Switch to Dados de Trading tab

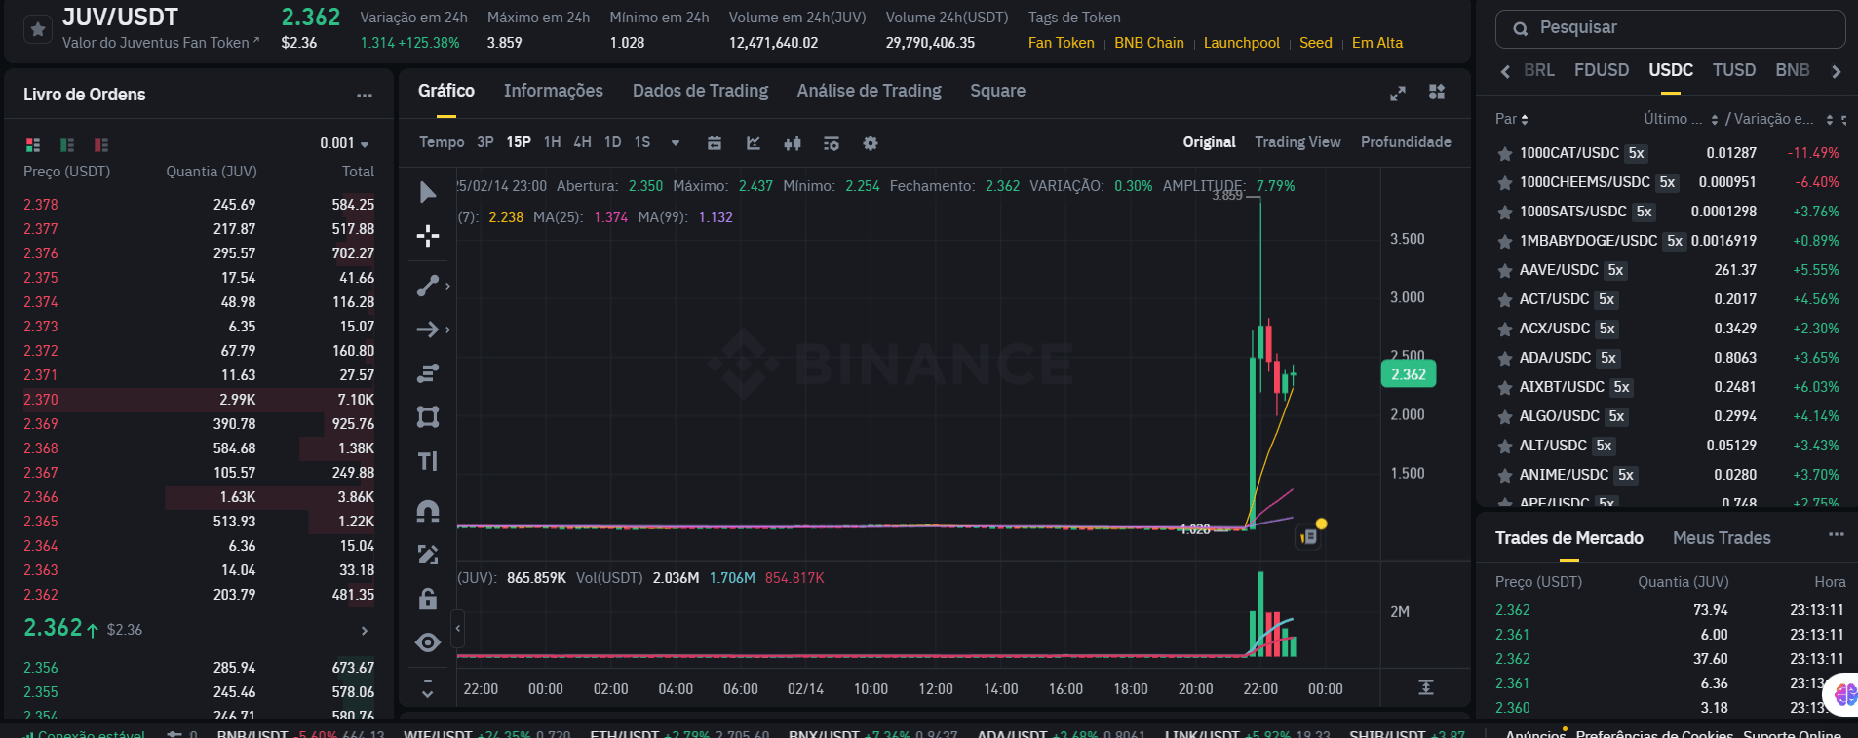pos(700,91)
